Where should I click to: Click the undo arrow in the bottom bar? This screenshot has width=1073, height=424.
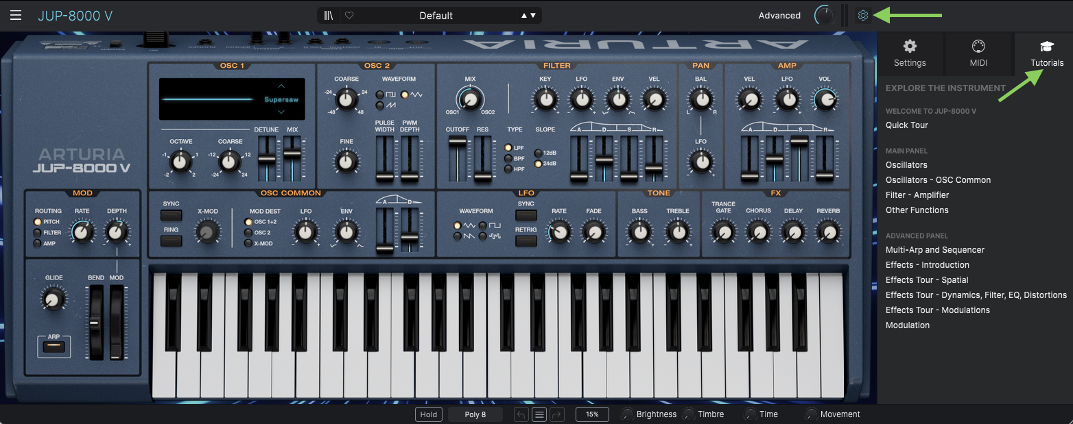click(521, 414)
